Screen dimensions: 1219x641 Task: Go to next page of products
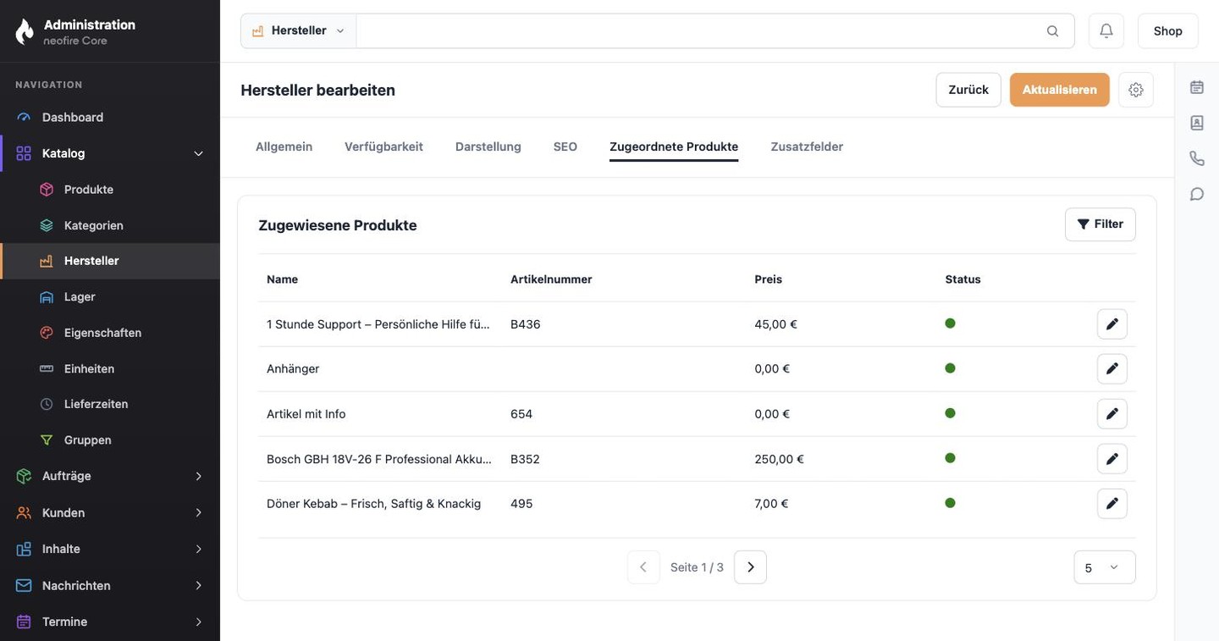pyautogui.click(x=750, y=567)
